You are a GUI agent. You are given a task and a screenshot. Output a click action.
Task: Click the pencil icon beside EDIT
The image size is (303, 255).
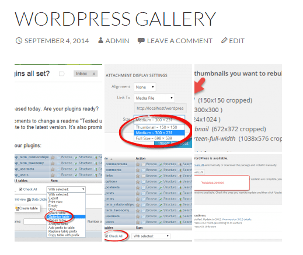(x=224, y=40)
